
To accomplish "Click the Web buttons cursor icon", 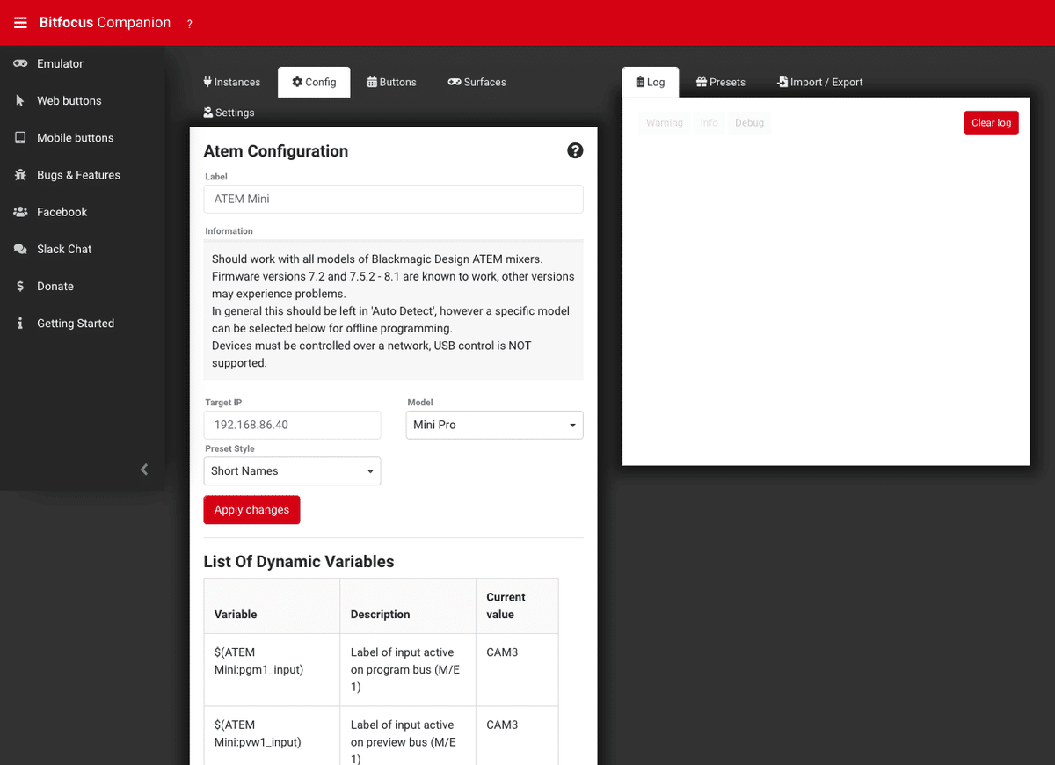I will (20, 100).
